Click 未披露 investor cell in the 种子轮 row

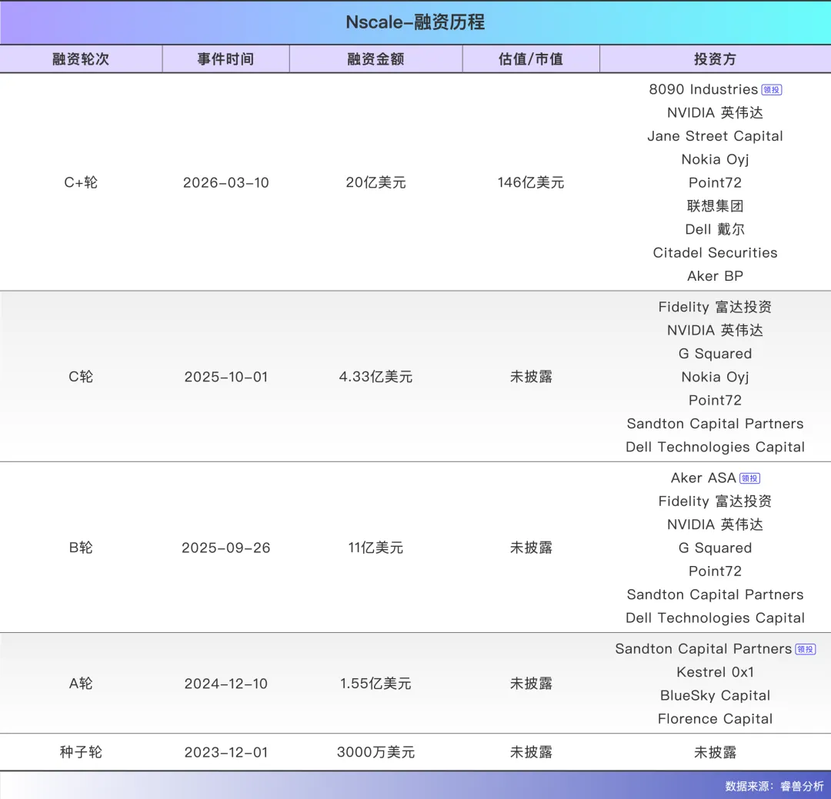click(715, 752)
